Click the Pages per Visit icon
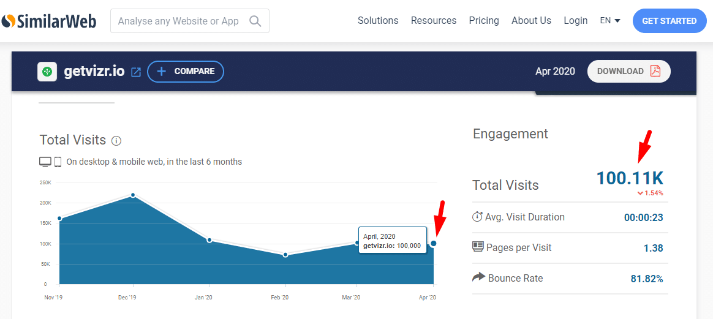 (477, 247)
